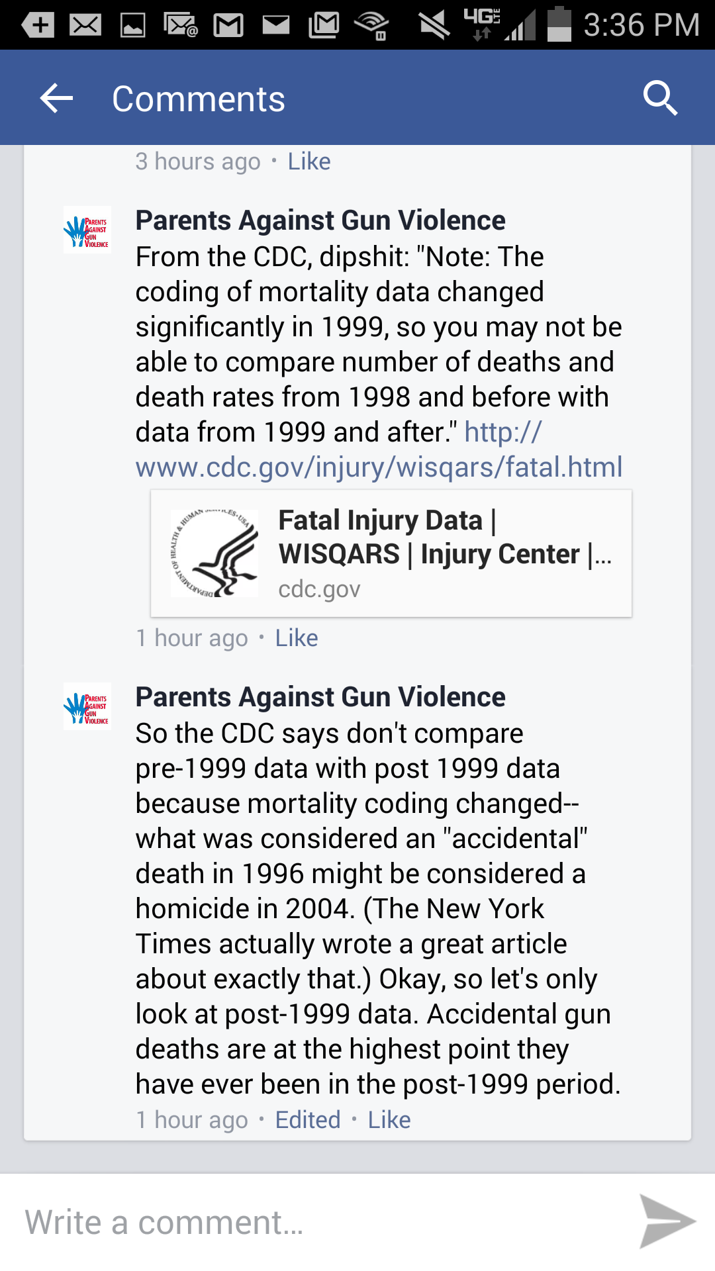Tap the first Parents Against Gun Violence avatar
This screenshot has width=715, height=1271.
(87, 230)
